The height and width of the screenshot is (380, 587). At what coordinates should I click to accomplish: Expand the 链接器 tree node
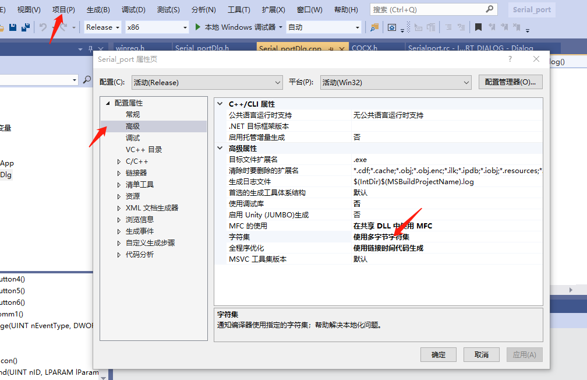point(119,173)
